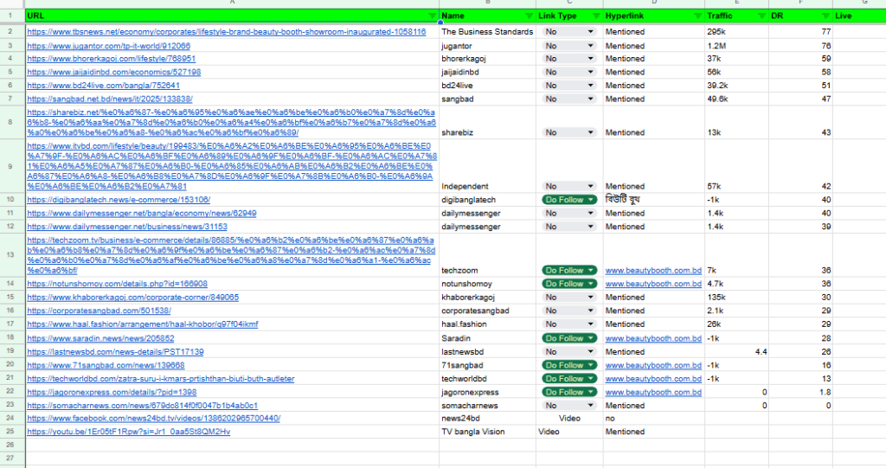Open the somacharnews.com news link

pos(143,405)
